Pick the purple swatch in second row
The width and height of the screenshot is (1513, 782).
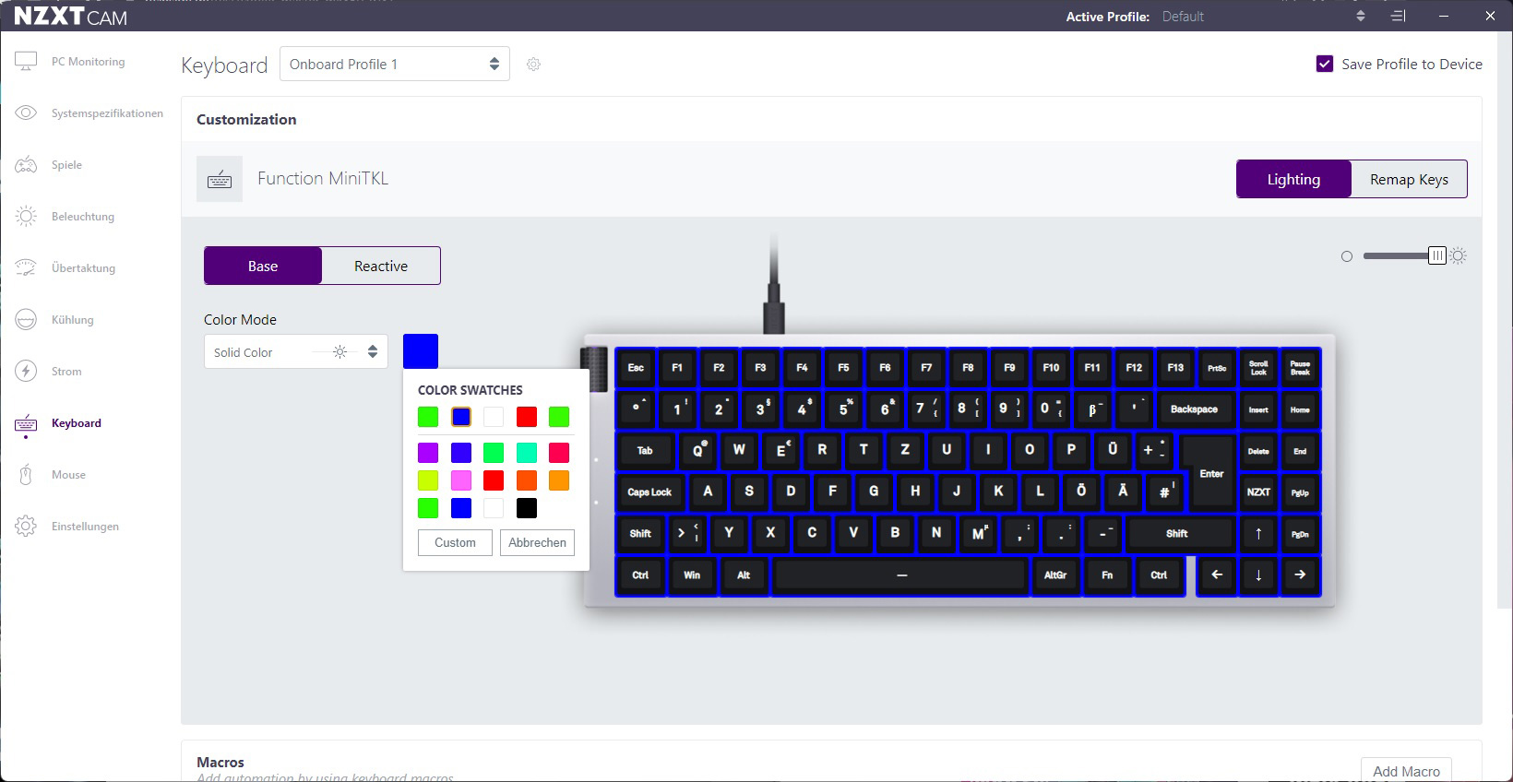click(x=428, y=453)
